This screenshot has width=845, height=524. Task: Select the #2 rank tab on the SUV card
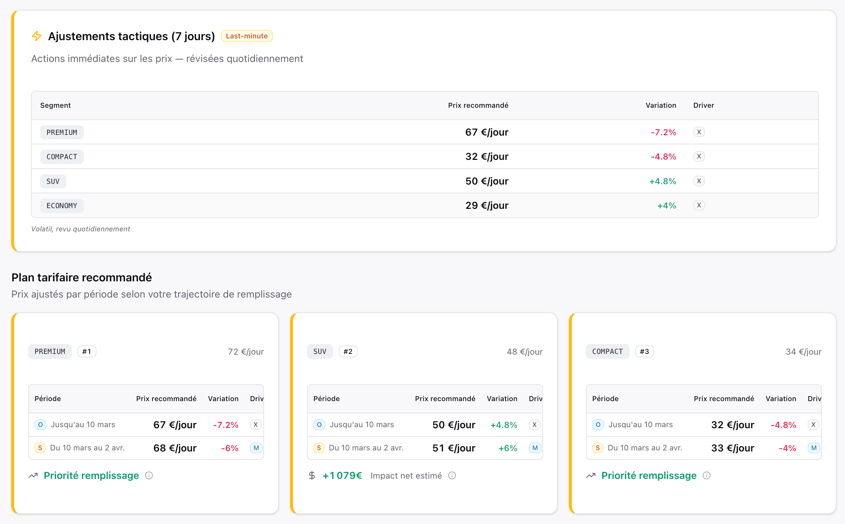[348, 351]
